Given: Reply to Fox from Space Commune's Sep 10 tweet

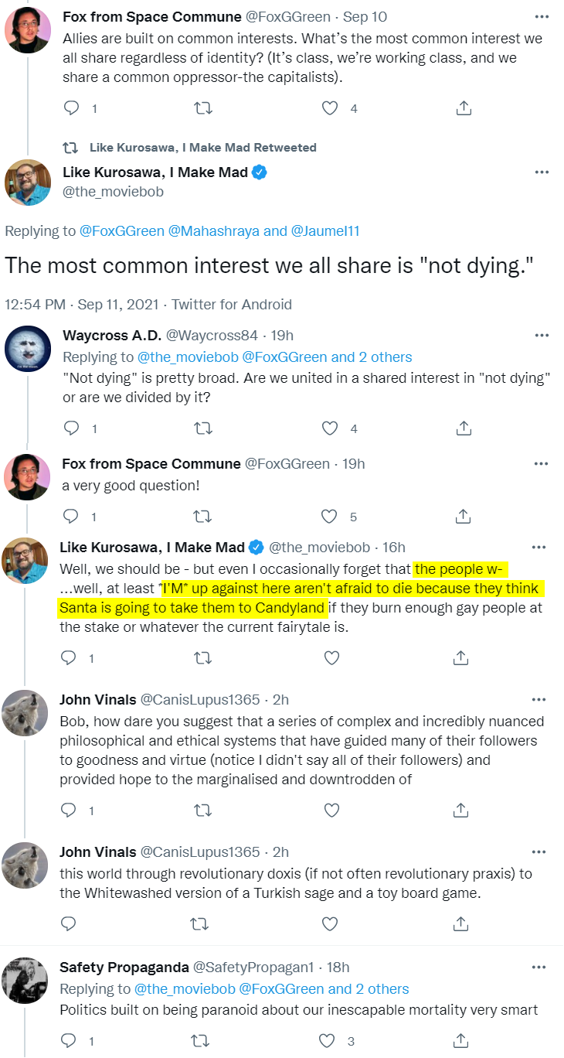Looking at the screenshot, I should 72,108.
